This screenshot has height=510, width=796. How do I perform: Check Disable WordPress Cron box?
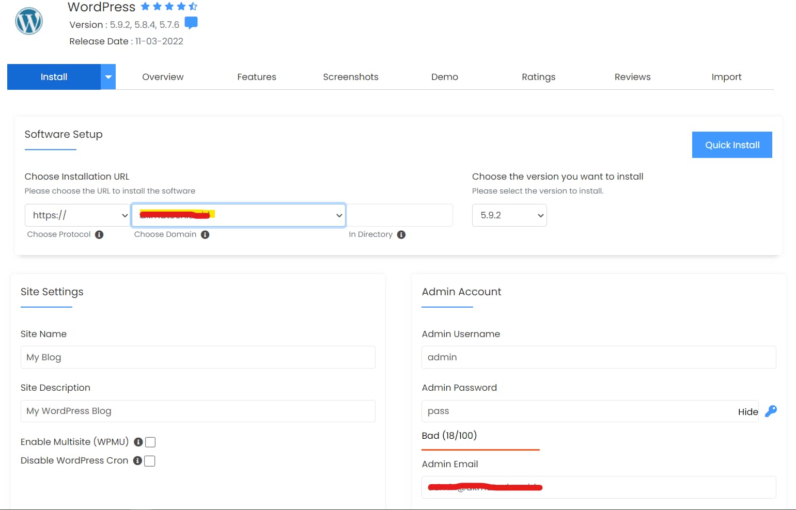click(x=150, y=461)
